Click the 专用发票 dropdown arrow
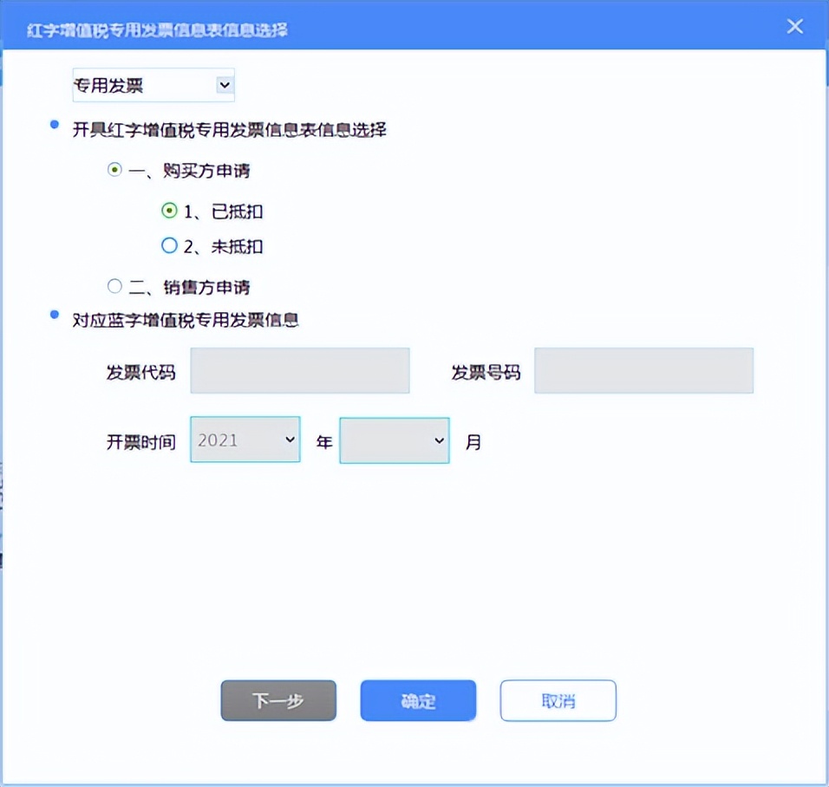Image resolution: width=829 pixels, height=787 pixels. (225, 85)
